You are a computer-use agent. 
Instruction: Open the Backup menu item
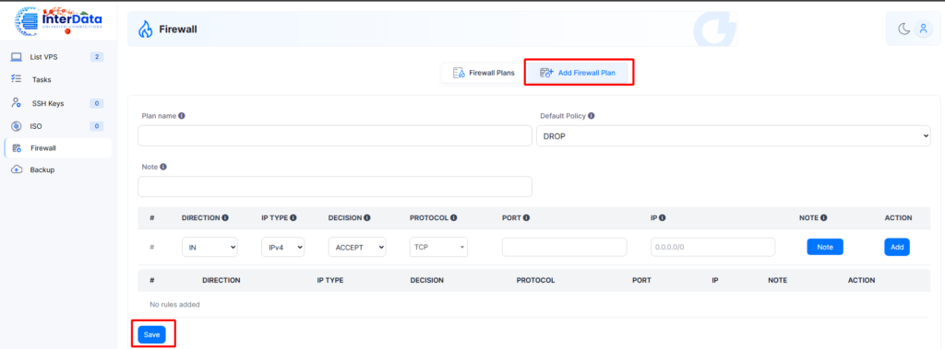click(x=58, y=169)
